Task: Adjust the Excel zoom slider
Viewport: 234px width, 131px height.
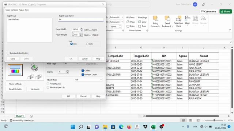Action: (x=214, y=120)
